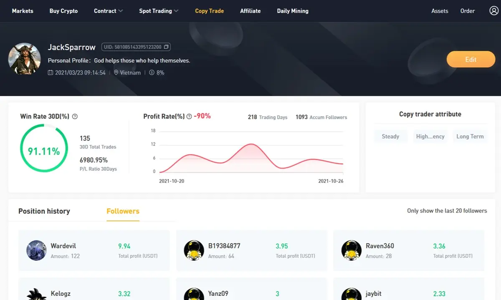Switch to Position history tab

pyautogui.click(x=44, y=211)
